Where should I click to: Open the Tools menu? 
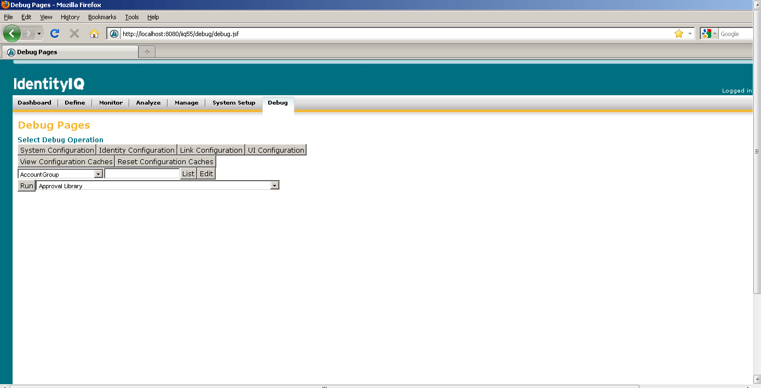pos(132,17)
